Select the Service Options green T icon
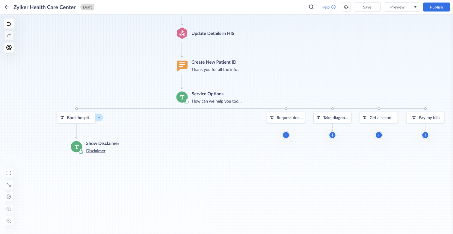This screenshot has width=453, height=234. tap(182, 97)
